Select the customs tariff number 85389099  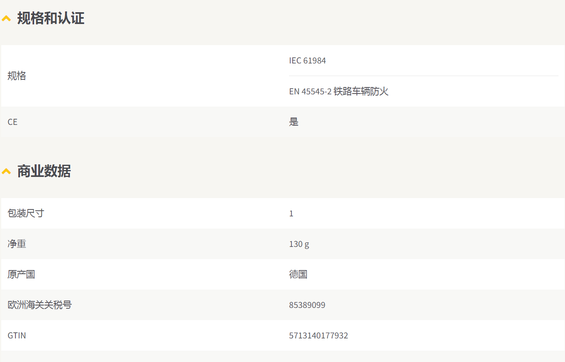(307, 305)
